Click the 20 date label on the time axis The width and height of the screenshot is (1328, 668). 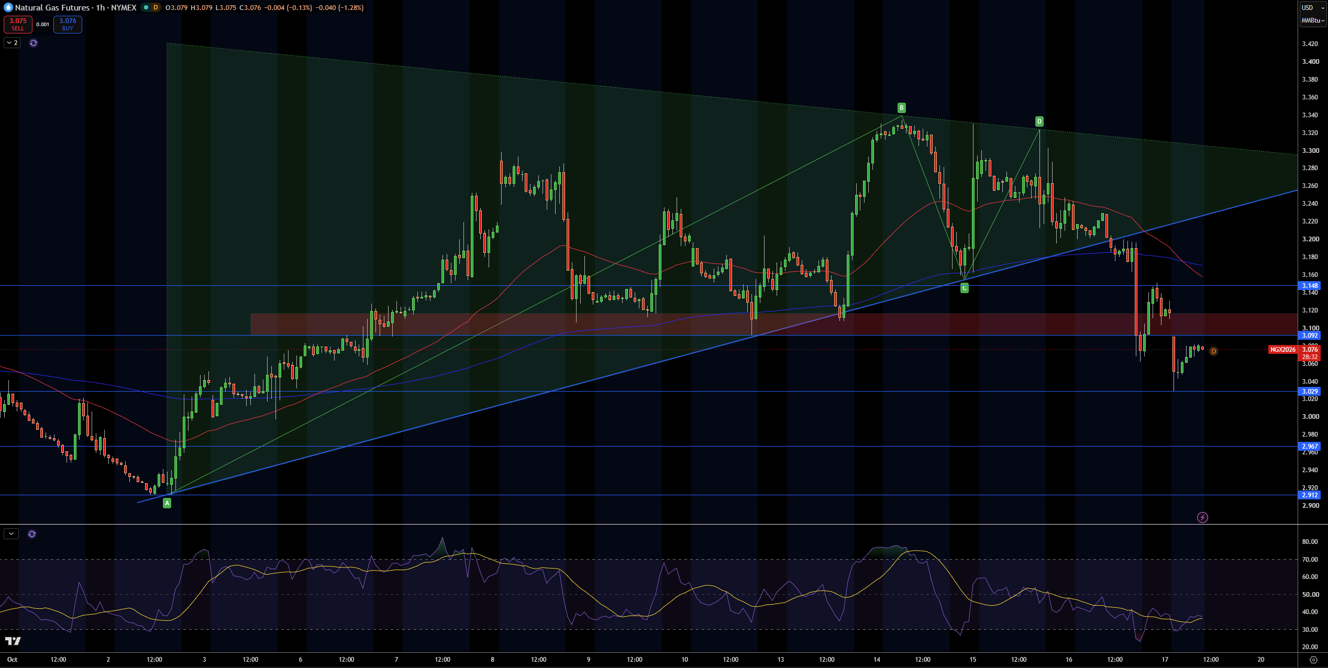[x=1261, y=660]
